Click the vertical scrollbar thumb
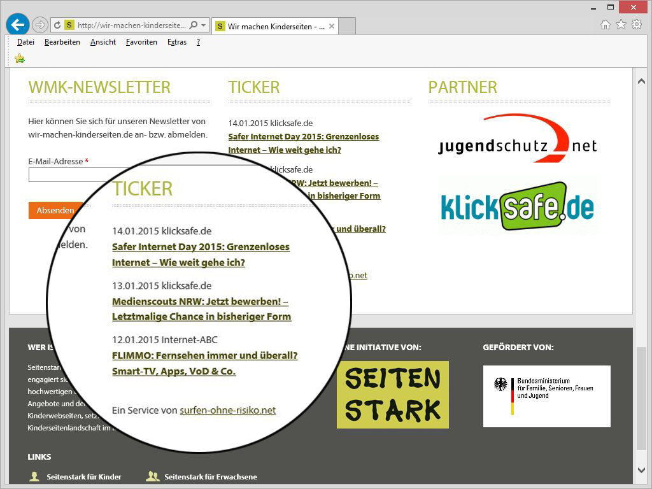The height and width of the screenshot is (489, 652). click(641, 399)
